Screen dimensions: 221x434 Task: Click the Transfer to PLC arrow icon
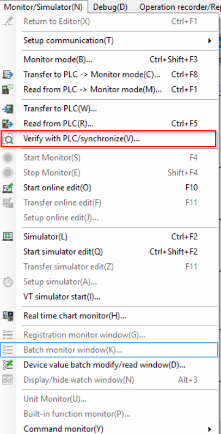click(8, 109)
